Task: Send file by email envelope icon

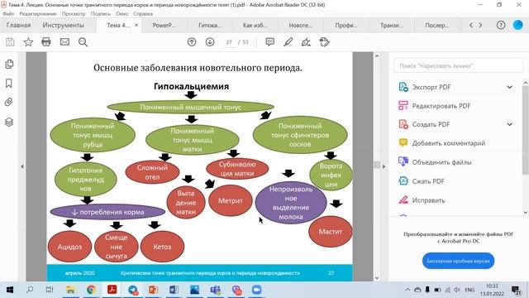Action: coord(64,42)
